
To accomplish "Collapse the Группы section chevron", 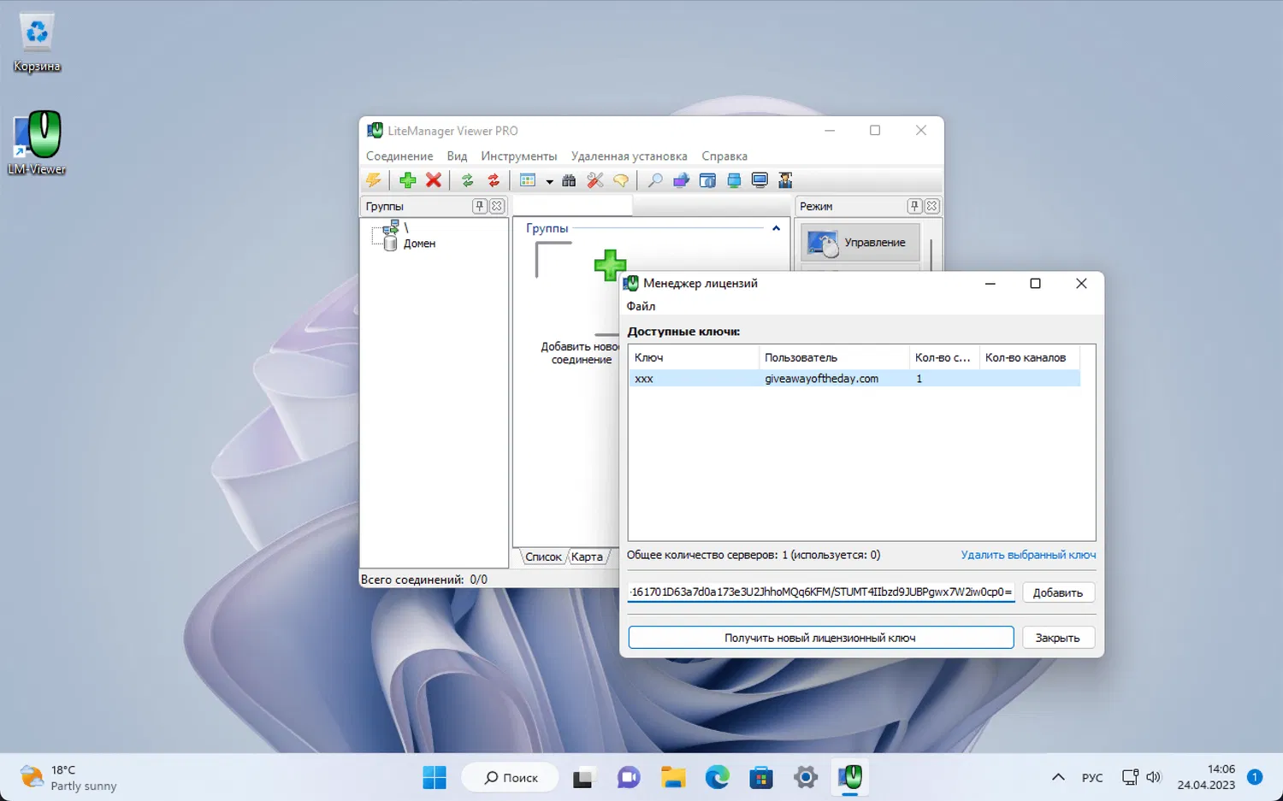I will click(x=776, y=228).
